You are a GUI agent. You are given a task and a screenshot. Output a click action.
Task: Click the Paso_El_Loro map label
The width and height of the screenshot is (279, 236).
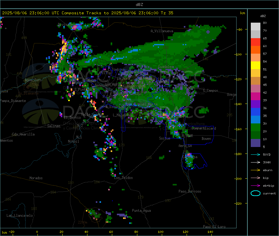(214, 227)
